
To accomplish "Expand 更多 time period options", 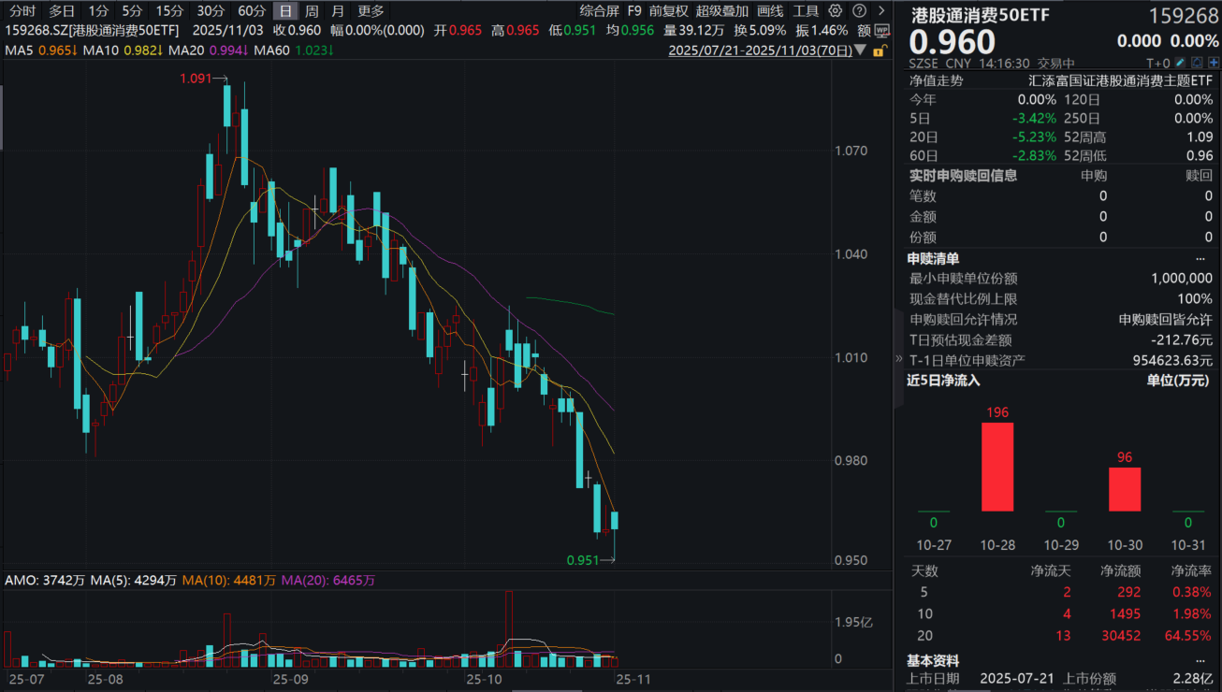I will tap(371, 11).
